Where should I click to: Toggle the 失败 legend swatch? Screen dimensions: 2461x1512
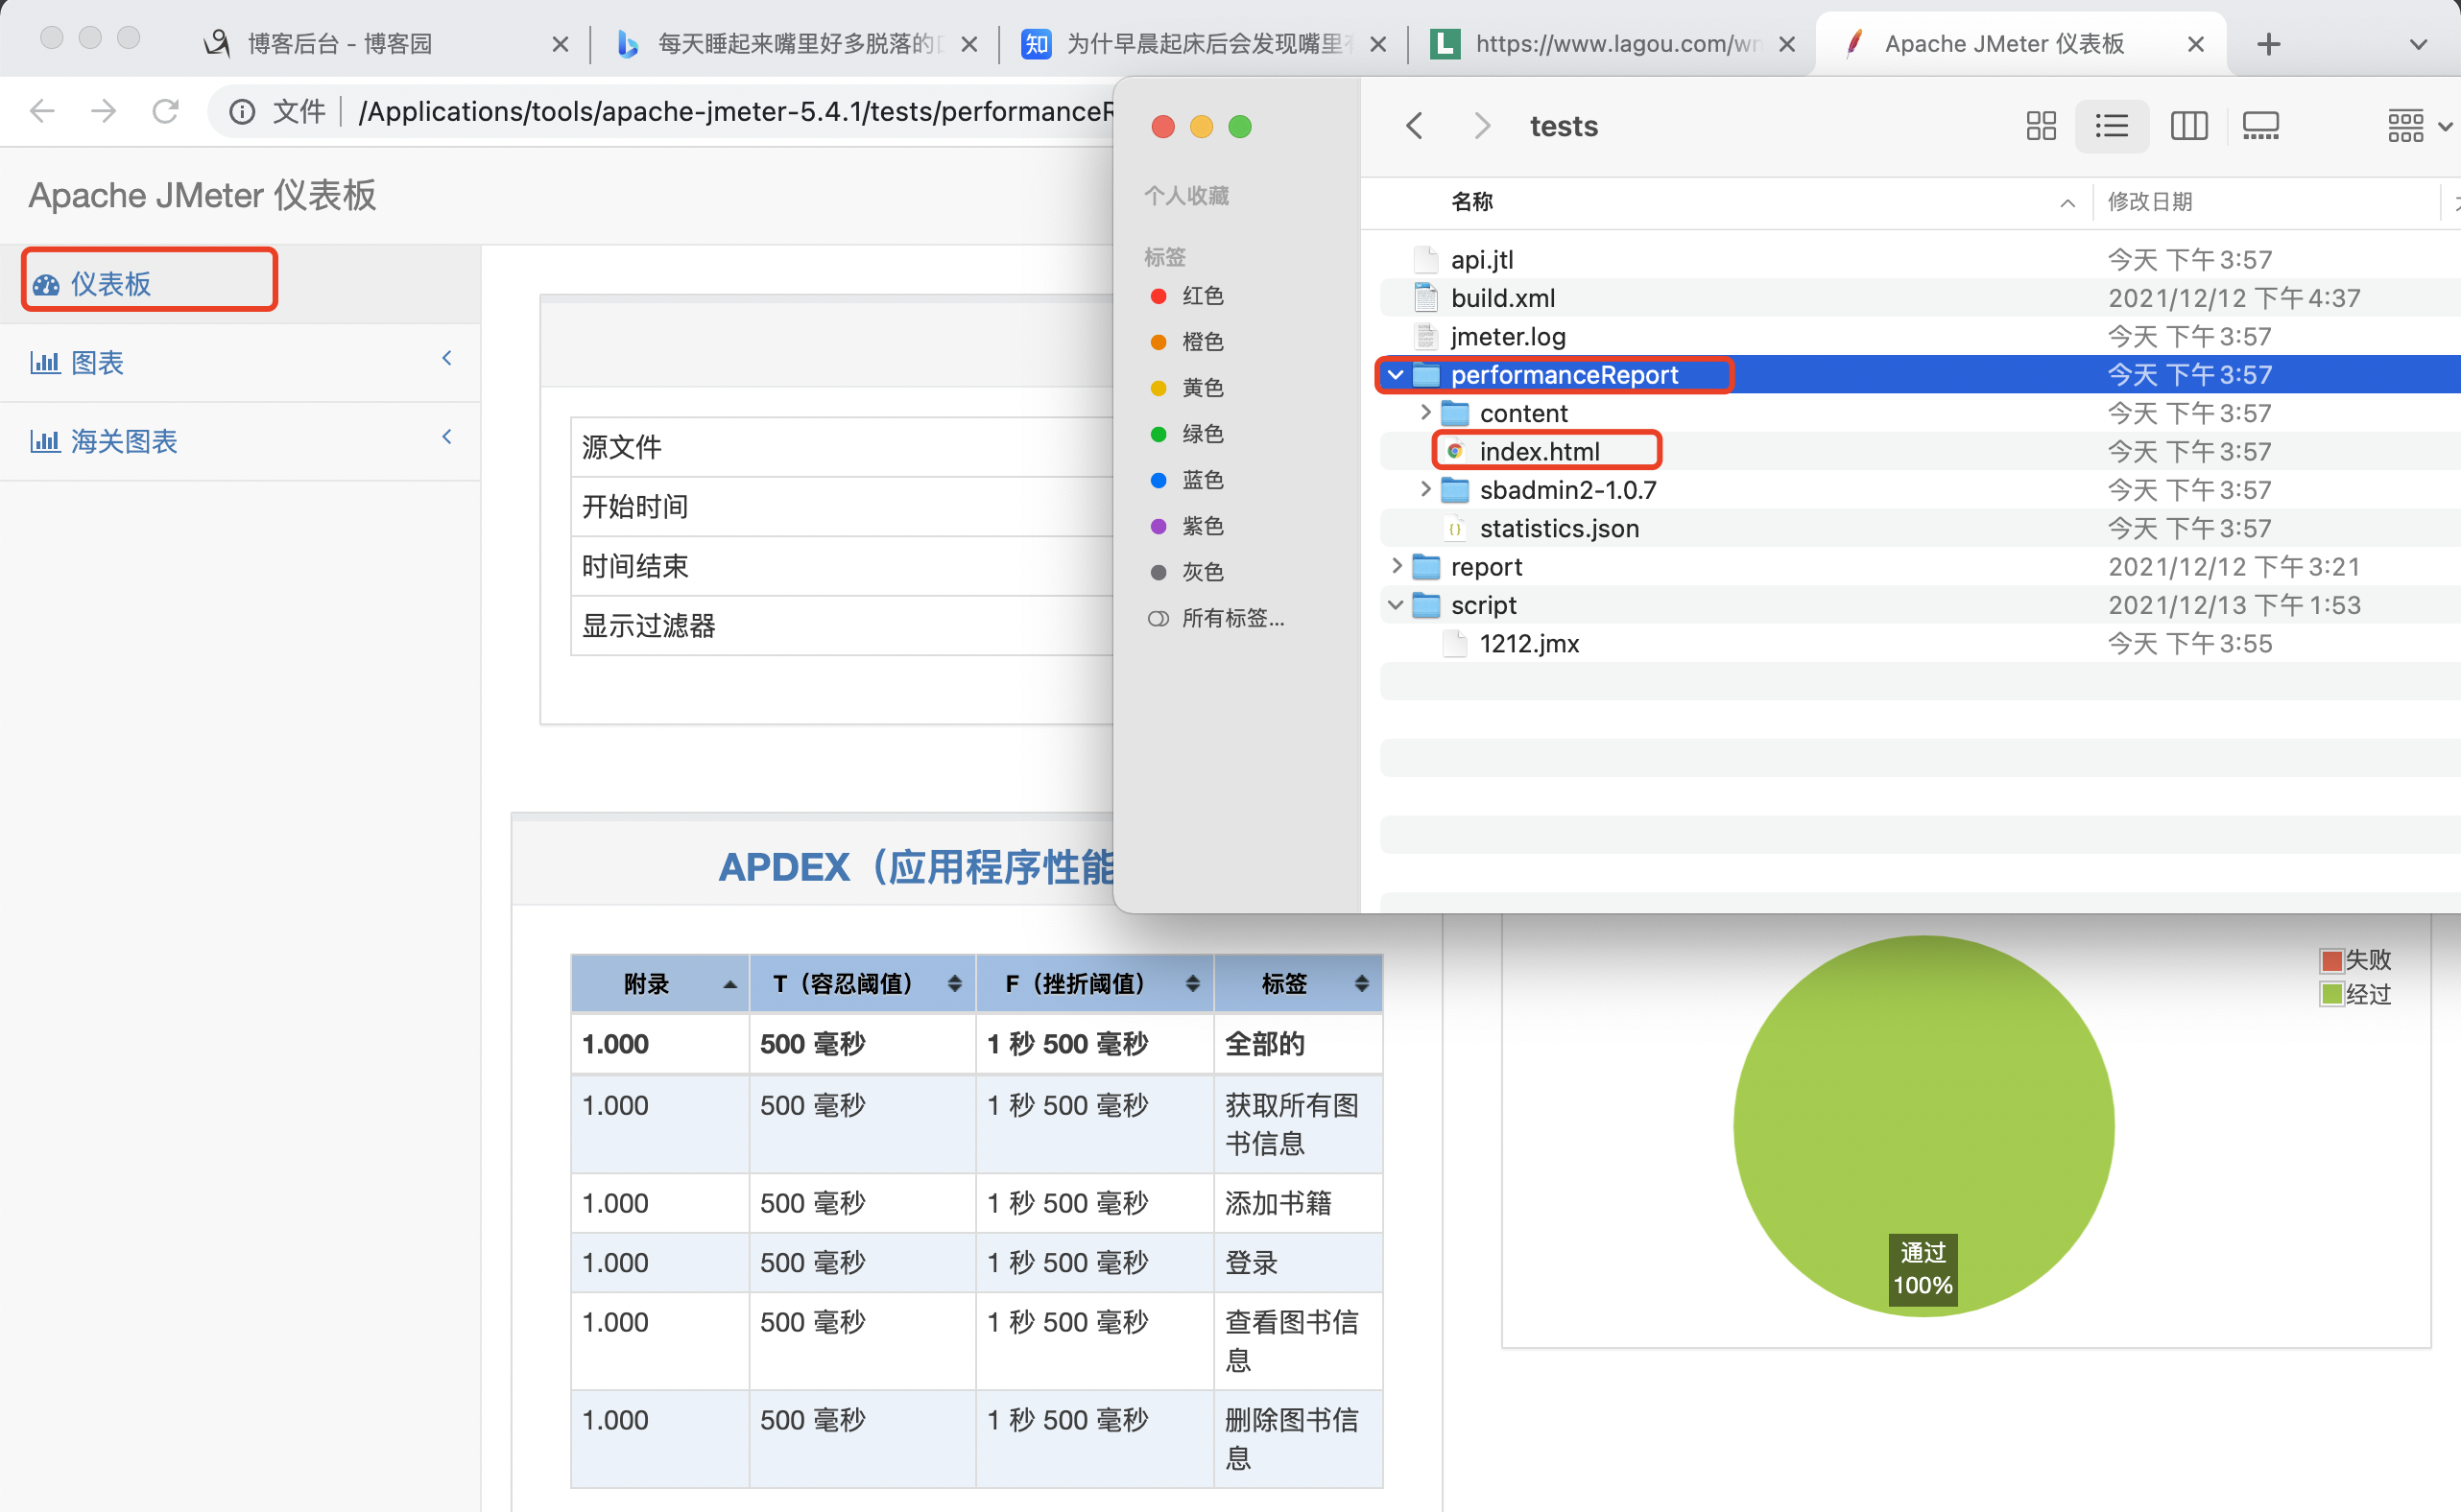coord(2332,961)
